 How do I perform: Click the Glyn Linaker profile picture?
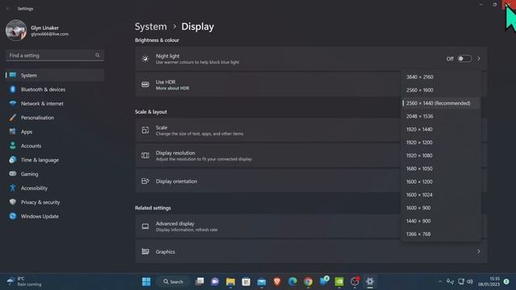(16, 31)
